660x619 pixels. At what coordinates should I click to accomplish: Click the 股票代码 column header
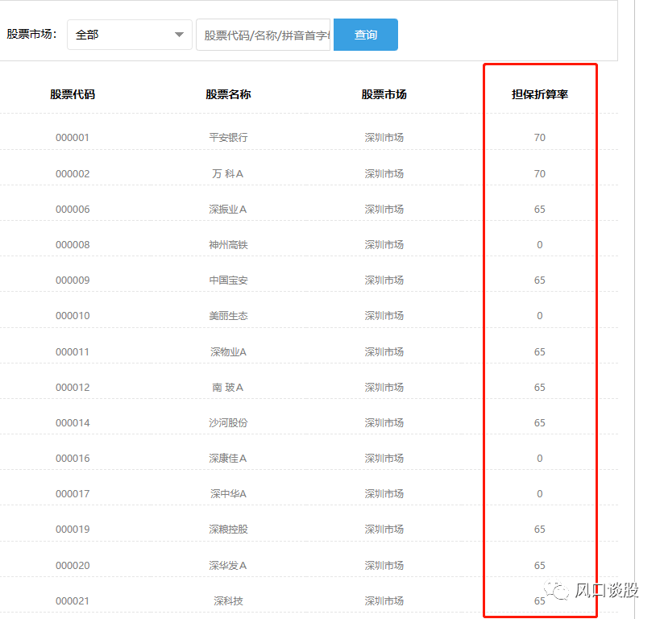(73, 93)
